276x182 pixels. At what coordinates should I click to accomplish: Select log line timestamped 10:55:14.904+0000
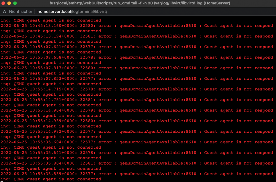pyautogui.click(x=137, y=110)
